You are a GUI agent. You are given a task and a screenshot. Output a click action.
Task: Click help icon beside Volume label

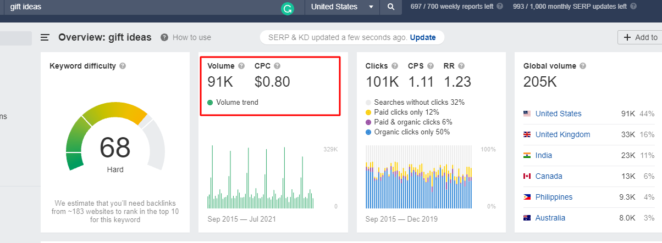coord(241,66)
